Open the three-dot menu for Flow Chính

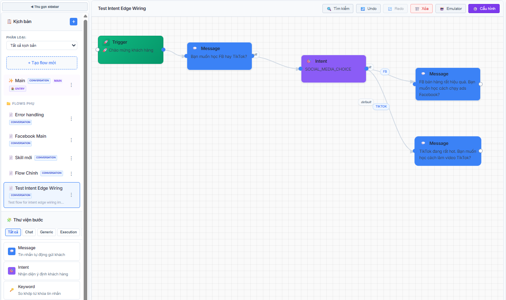pyautogui.click(x=71, y=174)
